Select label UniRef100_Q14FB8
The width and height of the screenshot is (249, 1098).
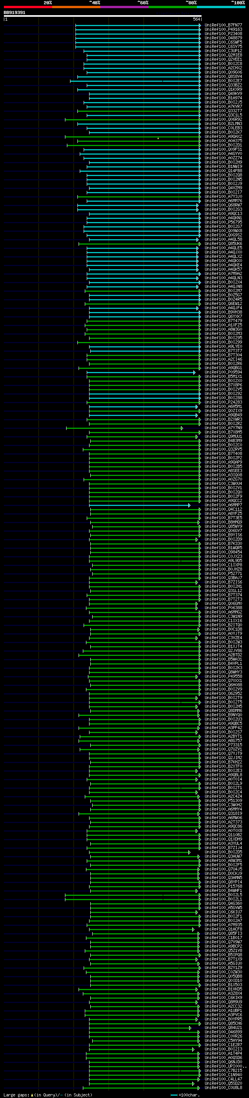(223, 171)
